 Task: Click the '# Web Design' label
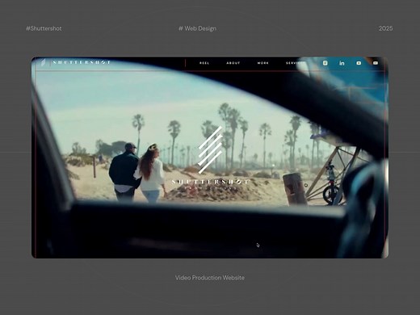pyautogui.click(x=197, y=28)
